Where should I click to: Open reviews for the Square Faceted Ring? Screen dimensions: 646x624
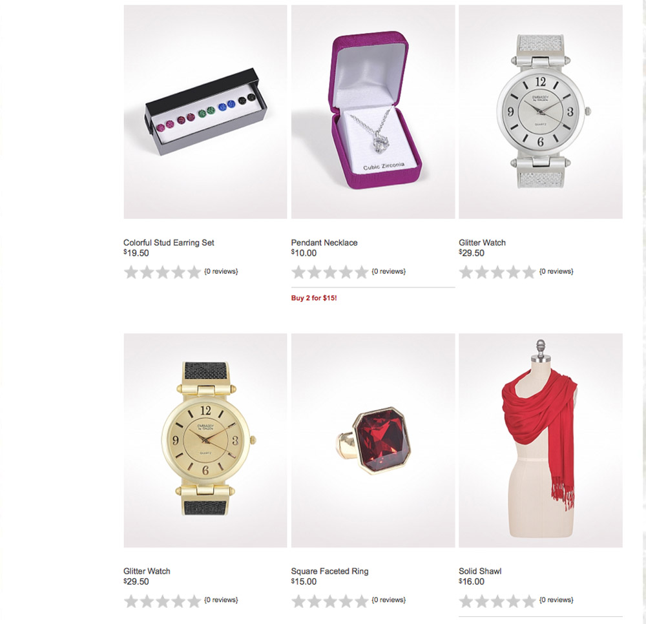pyautogui.click(x=388, y=599)
